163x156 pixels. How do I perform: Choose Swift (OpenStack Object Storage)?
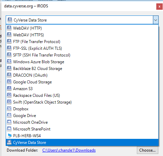coord(82,102)
